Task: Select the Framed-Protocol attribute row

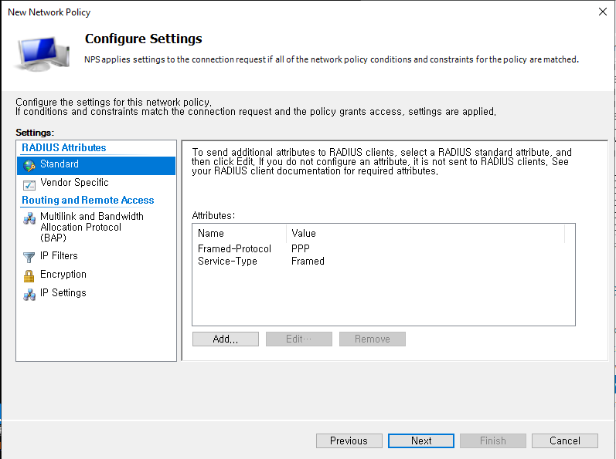Action: [383, 248]
